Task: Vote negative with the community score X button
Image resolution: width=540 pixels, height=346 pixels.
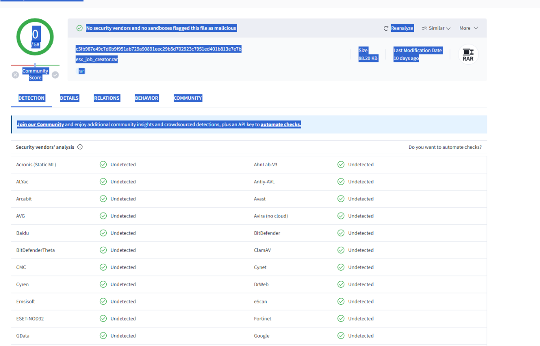Action: tap(15, 75)
